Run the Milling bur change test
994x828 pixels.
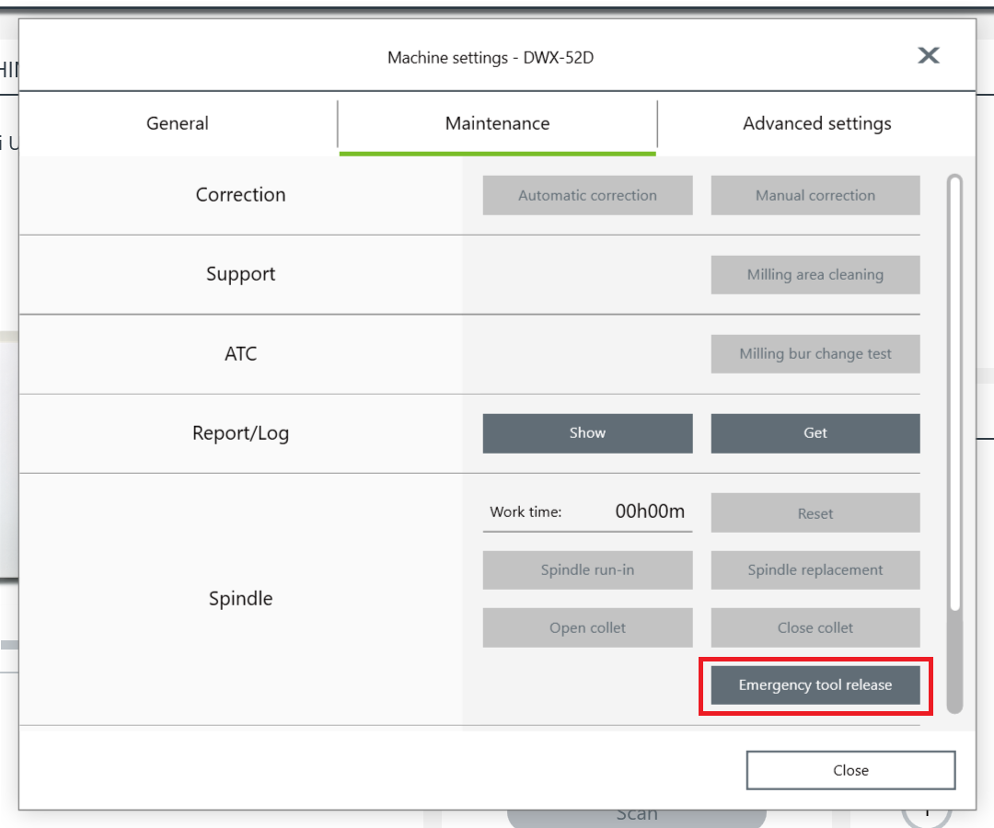click(815, 353)
